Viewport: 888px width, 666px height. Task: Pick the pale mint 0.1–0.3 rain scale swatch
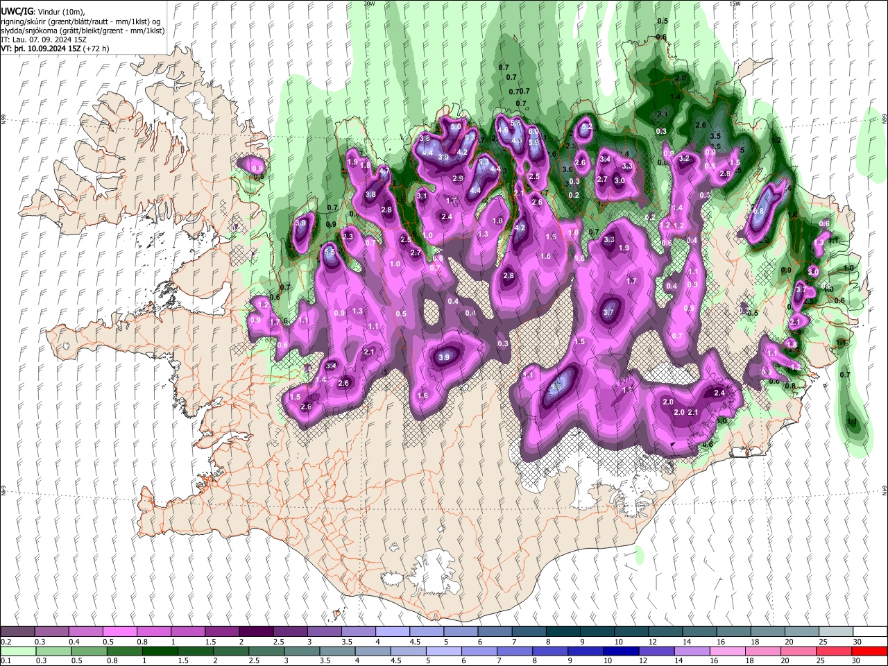(17, 651)
